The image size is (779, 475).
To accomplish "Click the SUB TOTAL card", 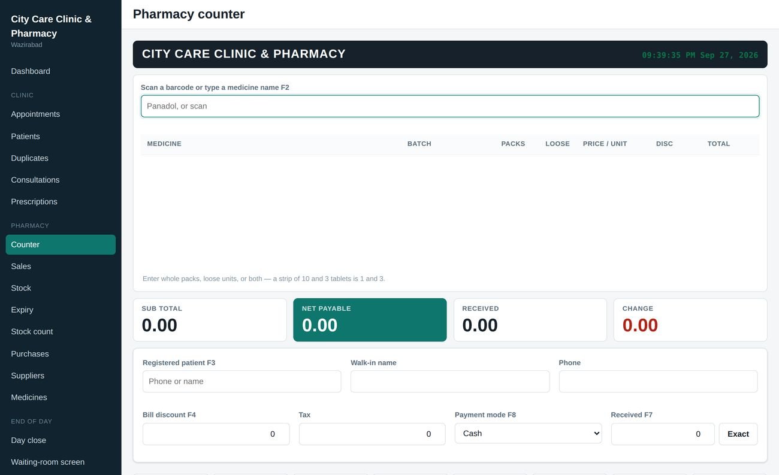I will pos(210,320).
